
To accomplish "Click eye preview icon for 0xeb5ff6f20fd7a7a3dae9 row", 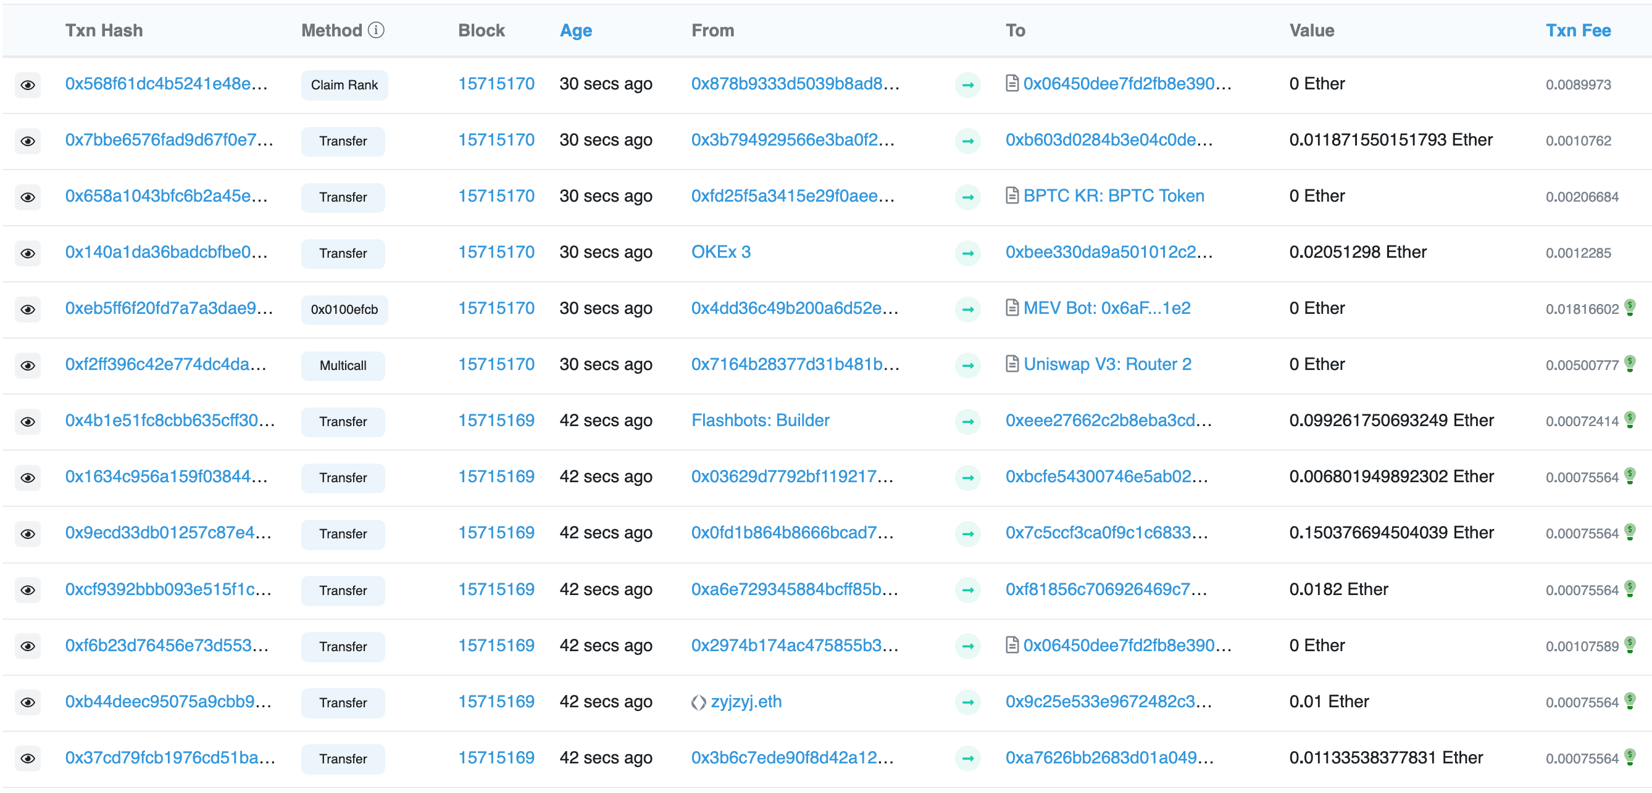I will pos(28,310).
